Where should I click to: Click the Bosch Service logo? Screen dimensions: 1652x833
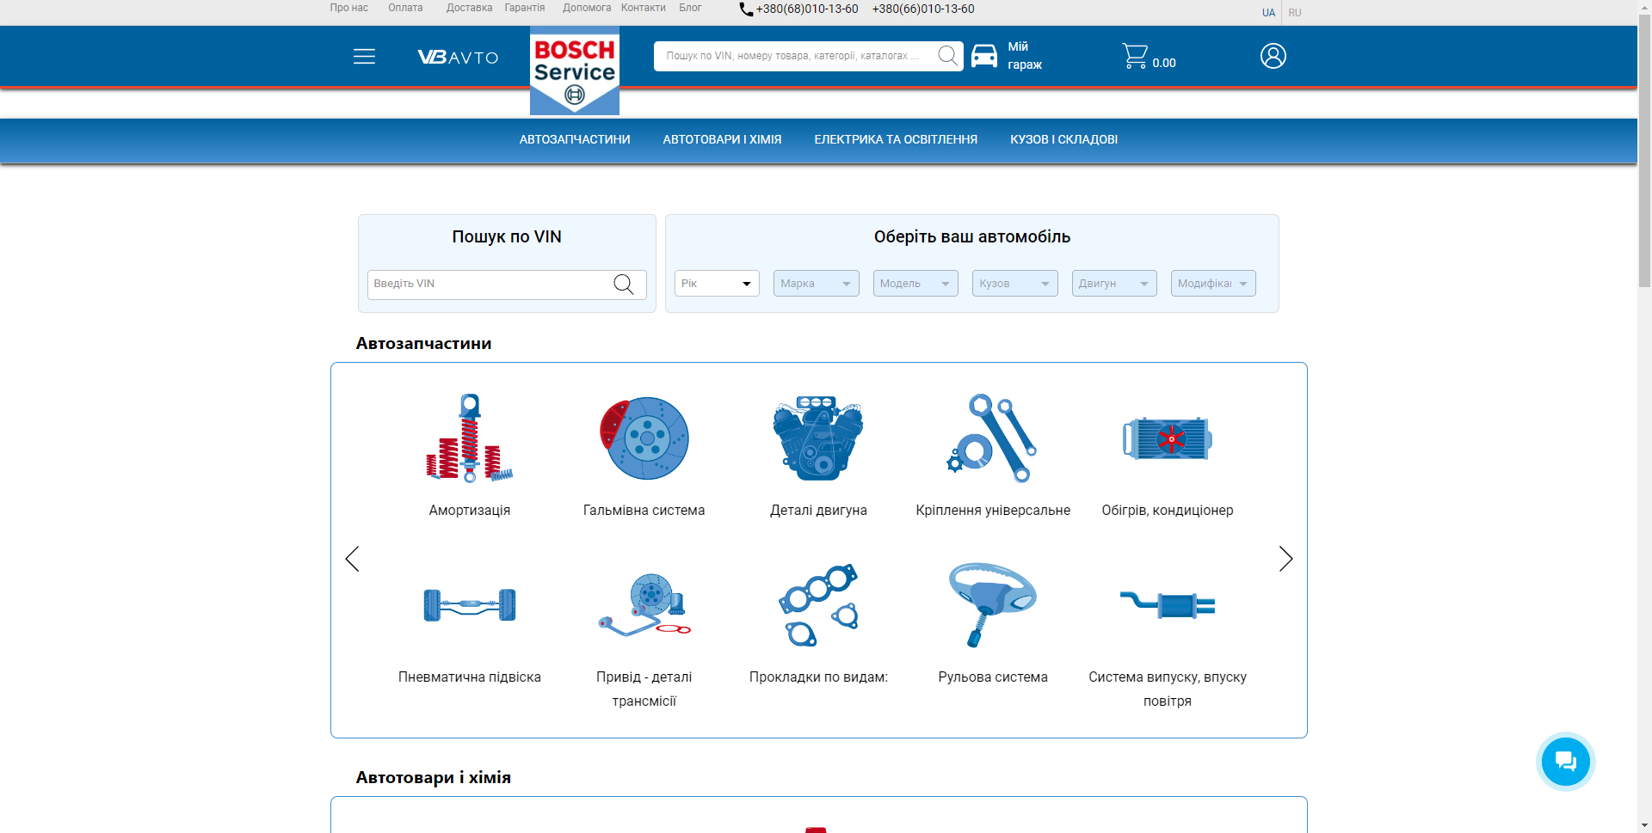tap(574, 72)
